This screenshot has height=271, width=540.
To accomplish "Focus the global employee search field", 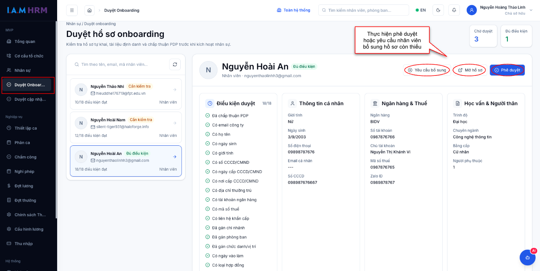I will pyautogui.click(x=364, y=10).
